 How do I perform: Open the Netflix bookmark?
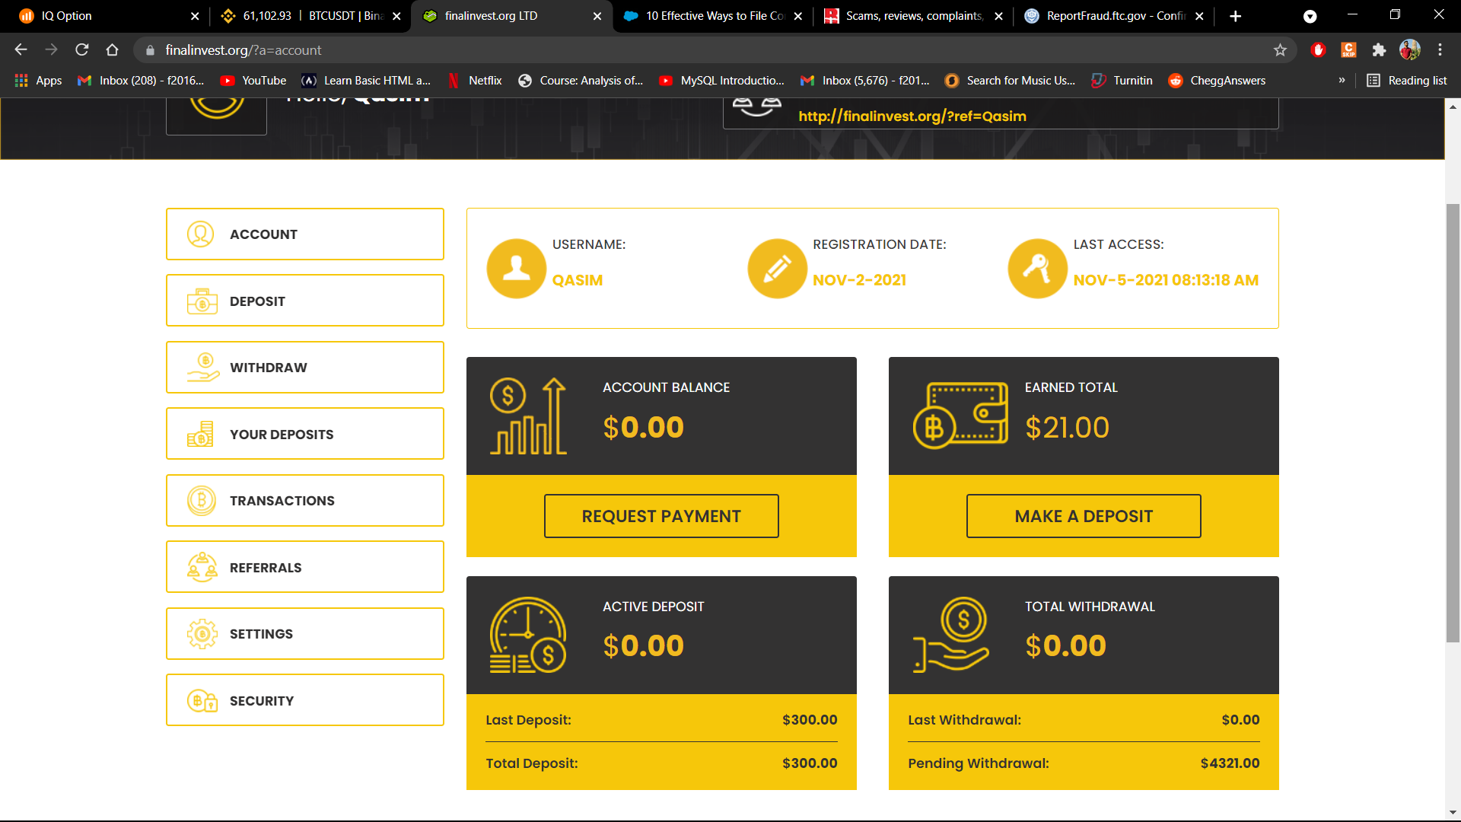coord(475,80)
